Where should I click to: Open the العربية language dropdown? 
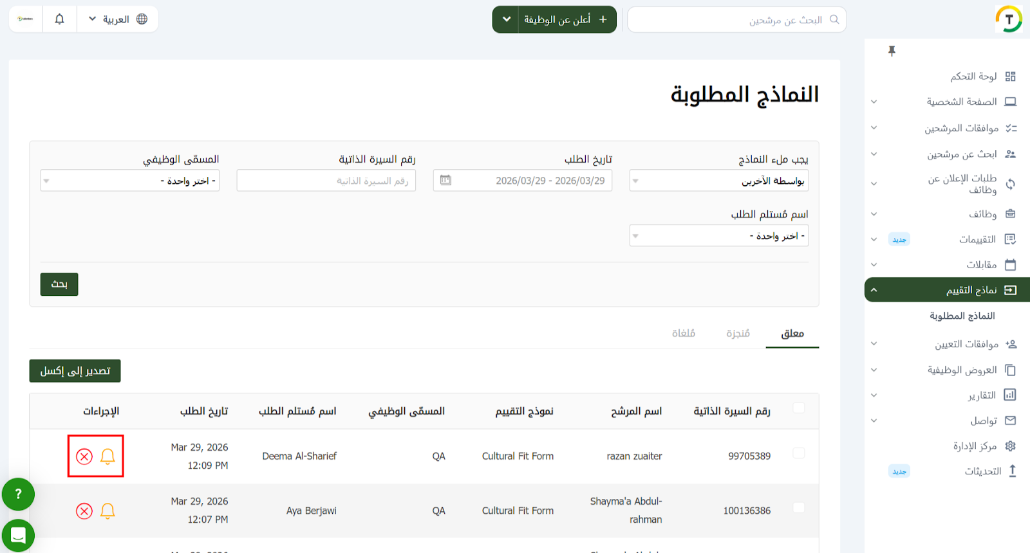pos(118,19)
